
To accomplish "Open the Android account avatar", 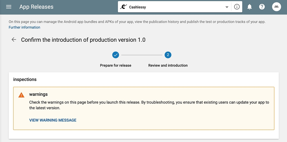I will tap(276, 7).
